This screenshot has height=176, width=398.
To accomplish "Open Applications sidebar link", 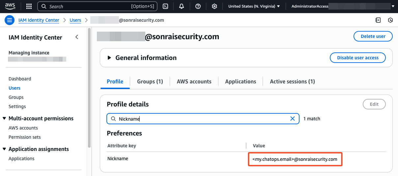I will [21, 159].
